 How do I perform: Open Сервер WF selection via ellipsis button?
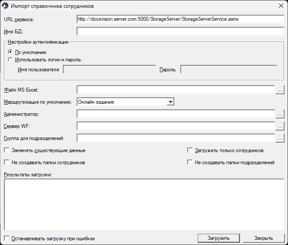click(x=280, y=126)
